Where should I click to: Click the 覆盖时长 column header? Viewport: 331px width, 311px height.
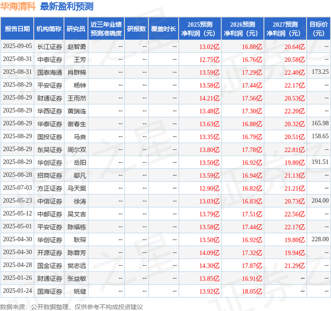pyautogui.click(x=164, y=29)
